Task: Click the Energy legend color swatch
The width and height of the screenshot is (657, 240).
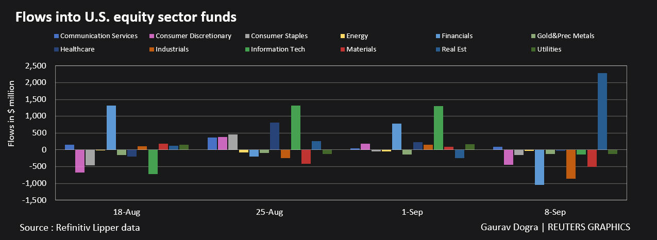Action: 343,36
